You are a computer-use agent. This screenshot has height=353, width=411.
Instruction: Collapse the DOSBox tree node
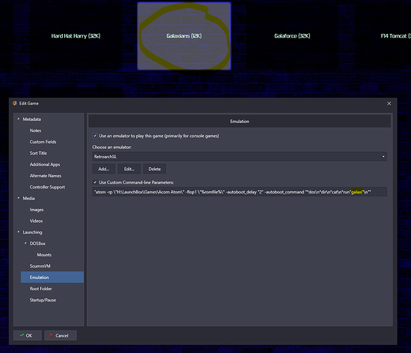[25, 243]
